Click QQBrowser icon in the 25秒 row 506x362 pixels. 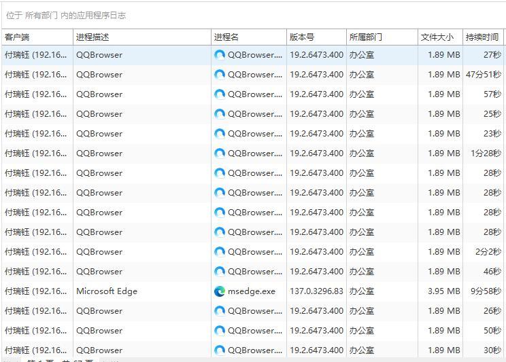(x=220, y=114)
